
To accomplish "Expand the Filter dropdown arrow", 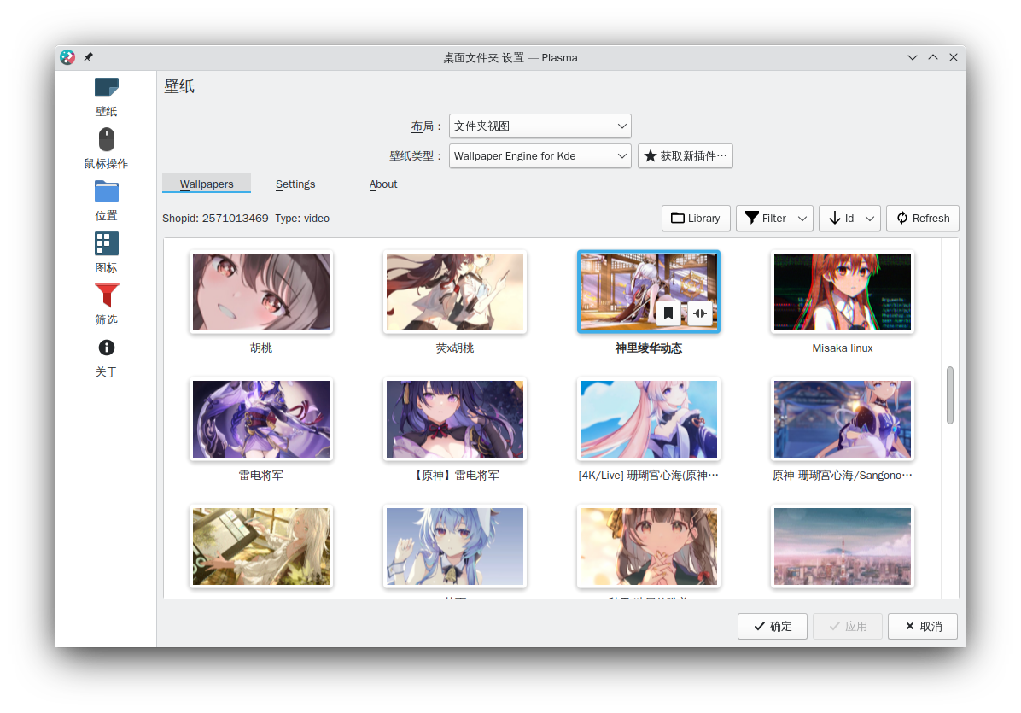I will pyautogui.click(x=802, y=219).
